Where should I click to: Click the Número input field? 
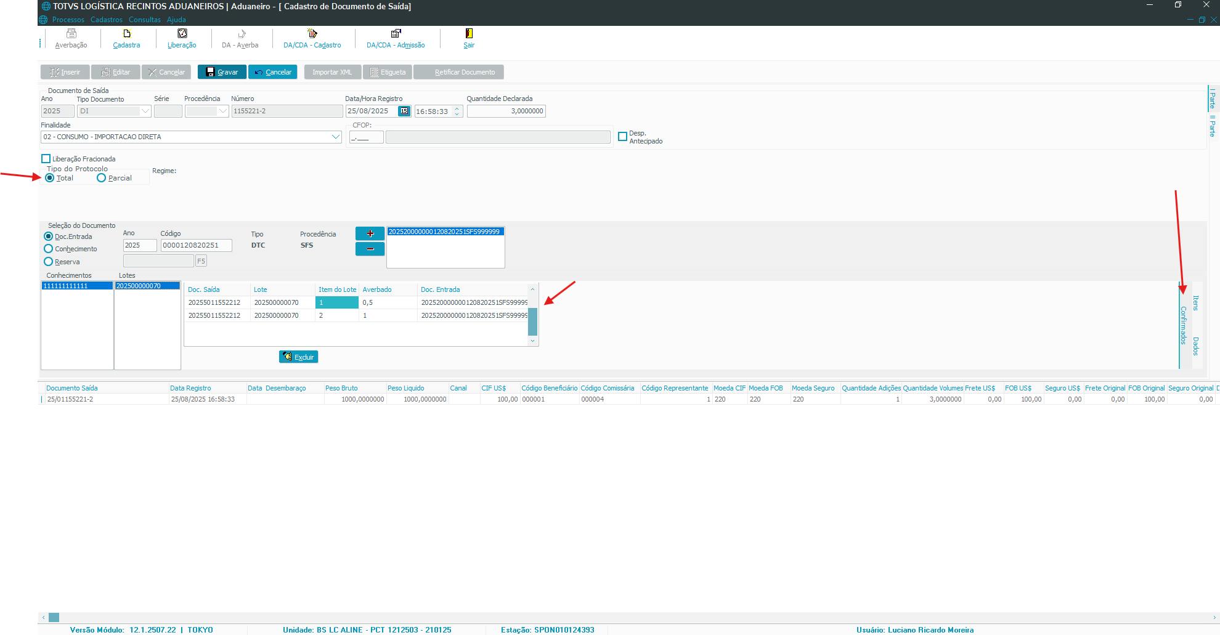tap(287, 111)
